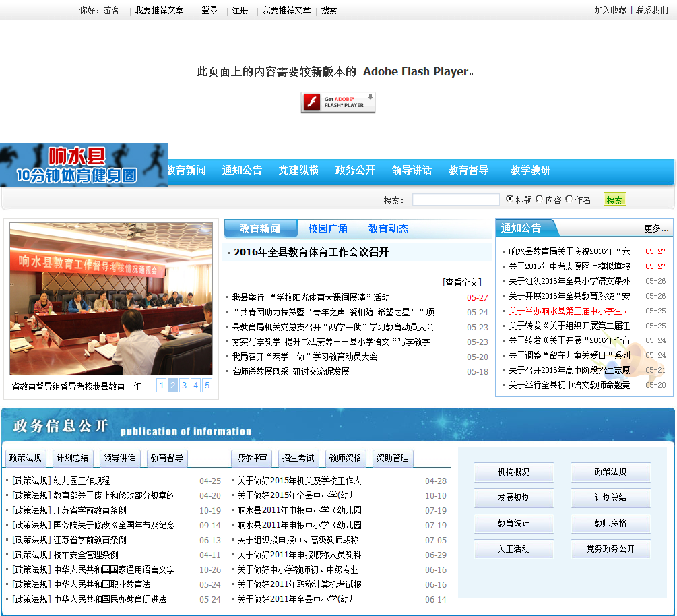
Task: Open headline 2016年全县教育体育工作会议召开
Action: (x=311, y=252)
